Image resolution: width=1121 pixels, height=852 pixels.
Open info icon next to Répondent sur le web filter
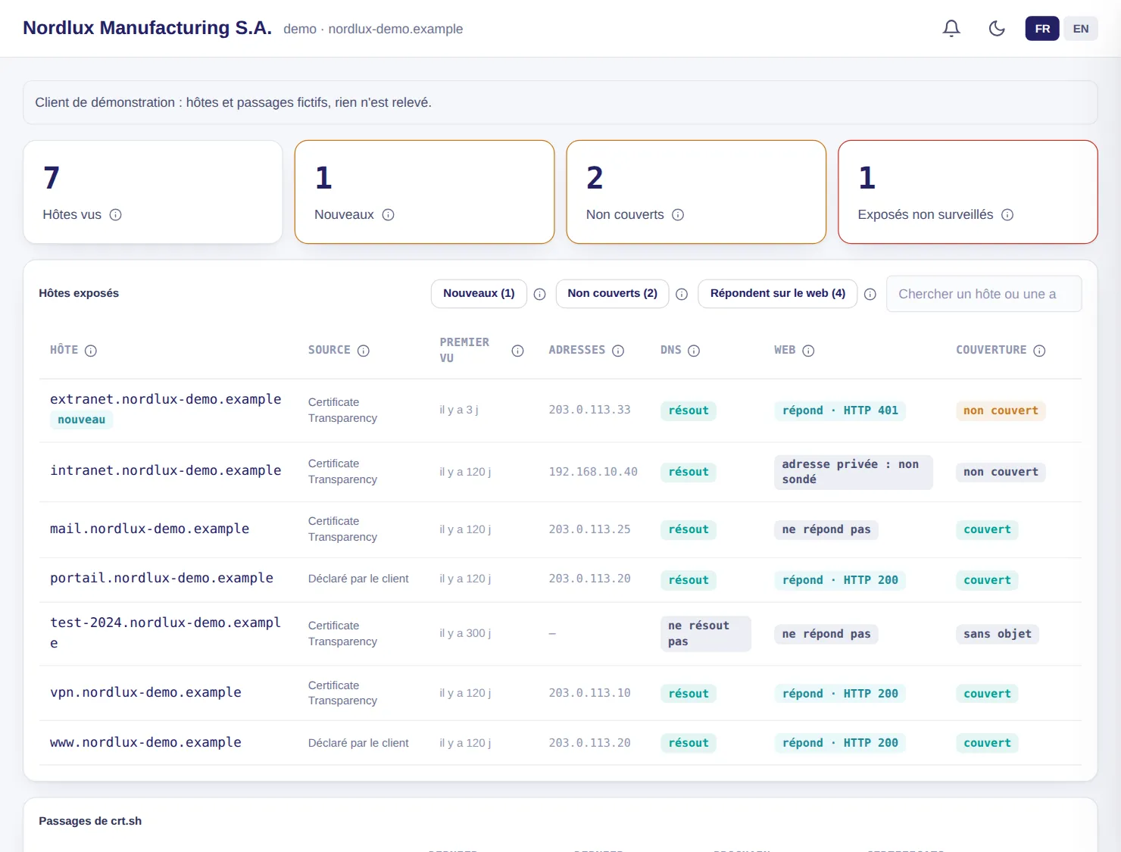point(870,294)
